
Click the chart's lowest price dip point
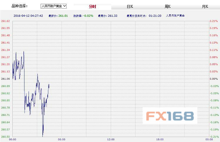(x=43, y=136)
